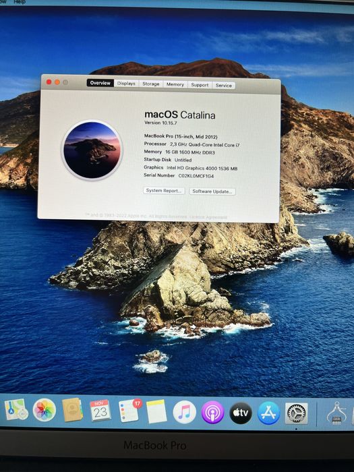Click Intel HD Graphics 4000 1536 MB text
Image resolution: width=354 pixels, height=472 pixels.
pyautogui.click(x=202, y=169)
